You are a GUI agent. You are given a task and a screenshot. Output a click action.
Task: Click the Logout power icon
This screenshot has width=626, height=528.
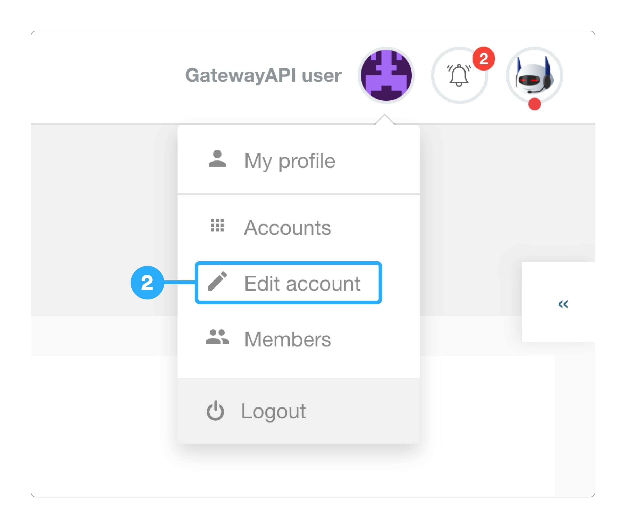[x=216, y=411]
